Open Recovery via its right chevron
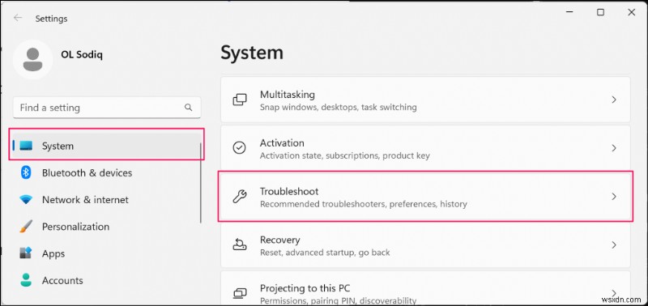648x306 pixels. (x=614, y=245)
